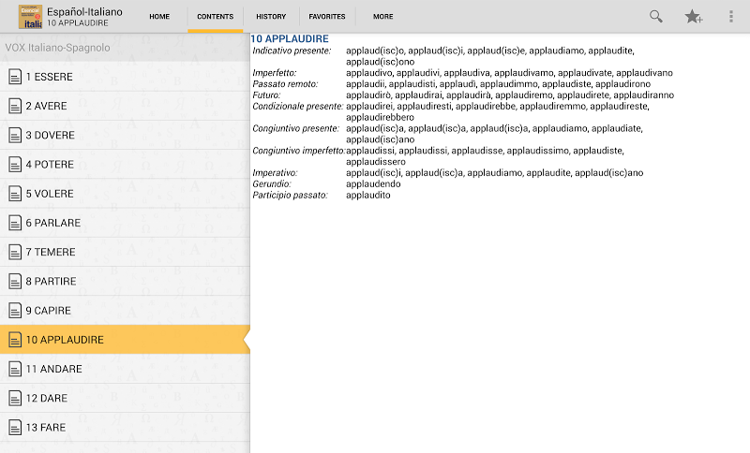Click the word applaudissero

click(376, 161)
